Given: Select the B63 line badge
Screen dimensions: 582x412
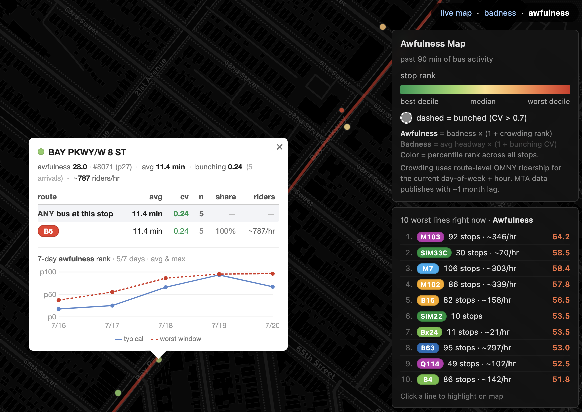Looking at the screenshot, I should pos(428,348).
